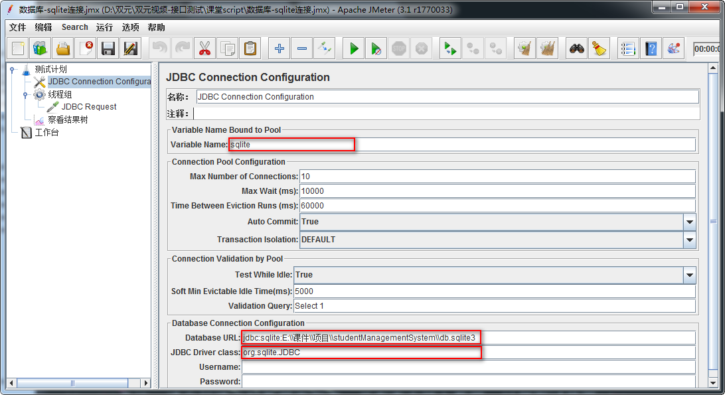Click the New test plan icon
725x395 pixels.
tap(19, 48)
